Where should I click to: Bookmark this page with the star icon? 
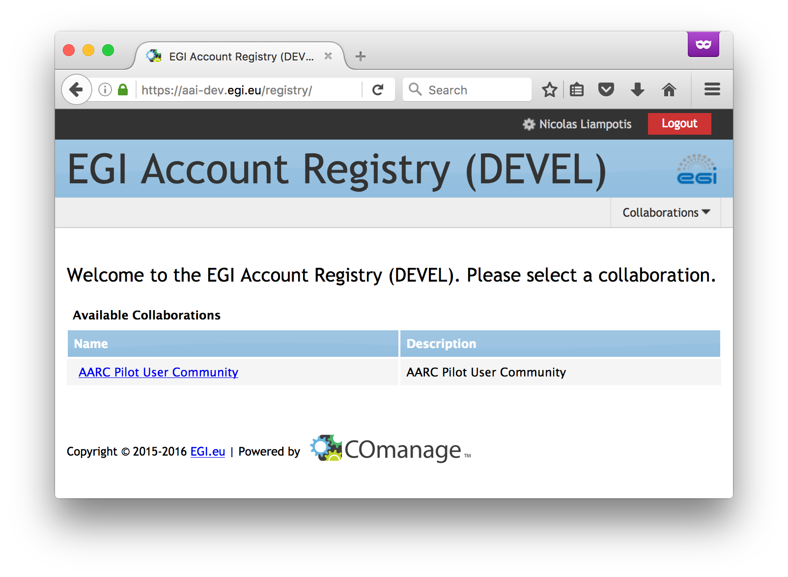pos(549,90)
